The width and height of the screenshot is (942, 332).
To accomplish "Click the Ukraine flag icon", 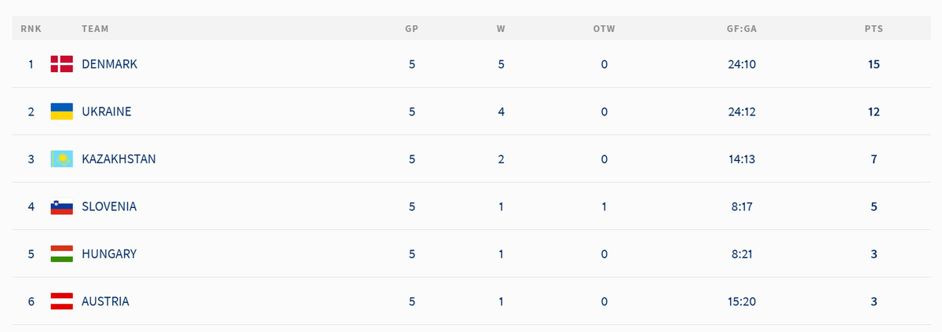I will (61, 111).
